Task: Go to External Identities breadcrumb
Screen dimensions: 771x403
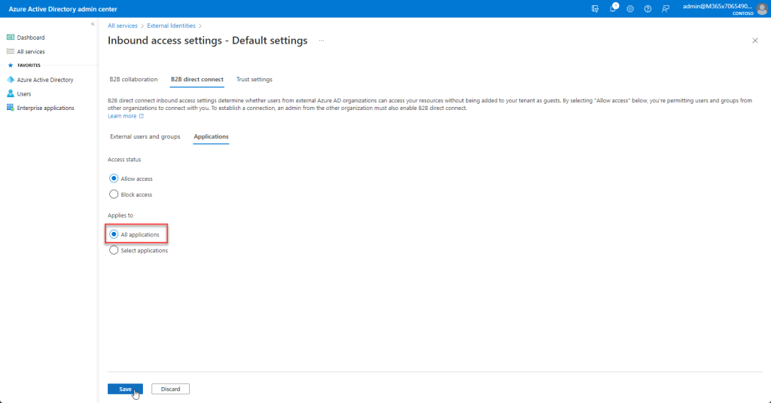Action: click(170, 26)
